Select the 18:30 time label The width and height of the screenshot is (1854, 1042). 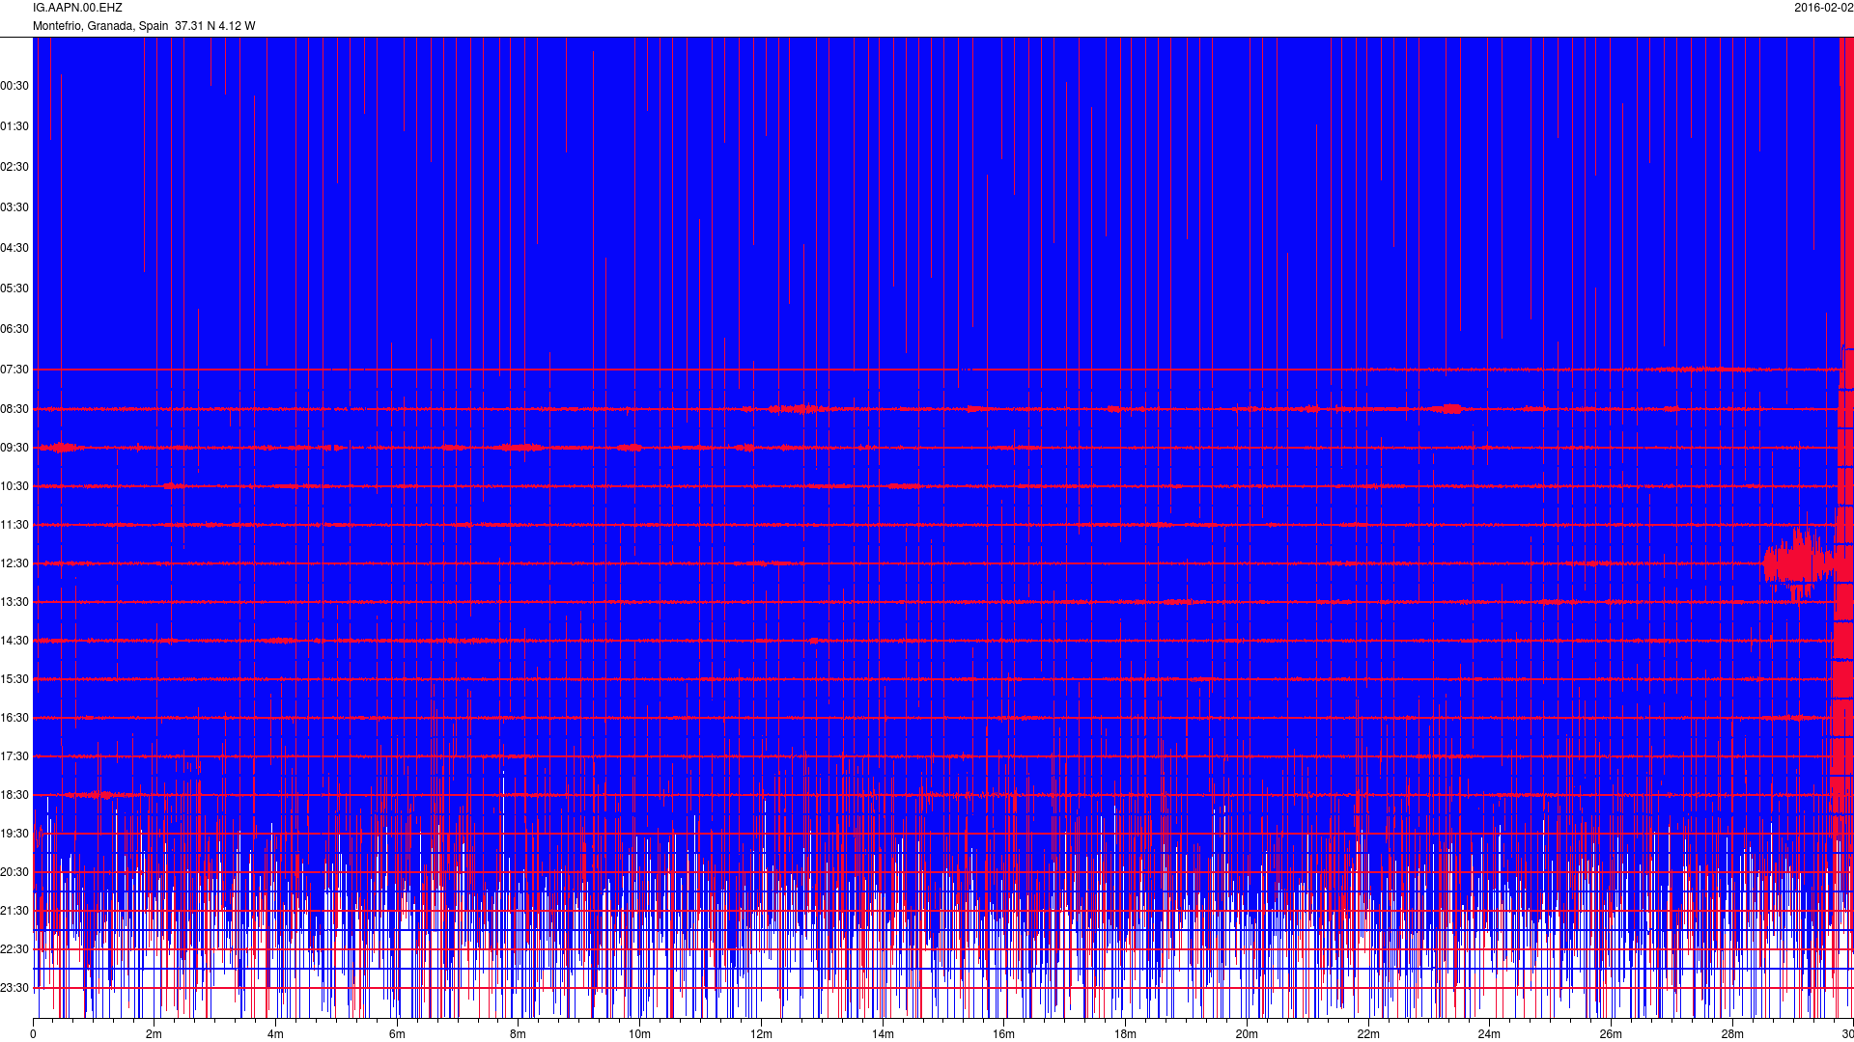(14, 795)
